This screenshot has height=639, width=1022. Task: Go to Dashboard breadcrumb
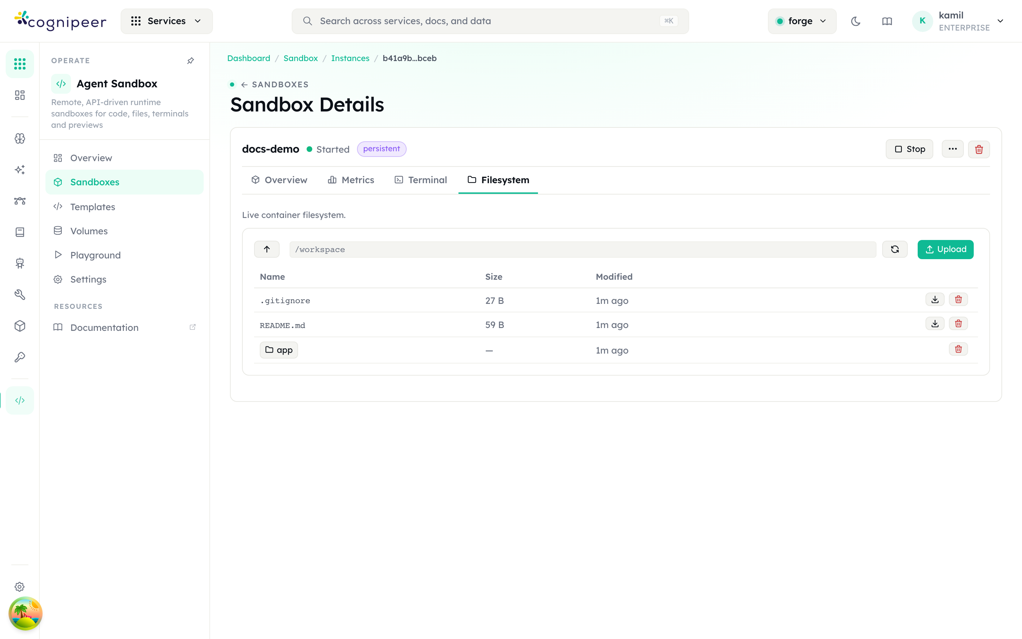(248, 58)
